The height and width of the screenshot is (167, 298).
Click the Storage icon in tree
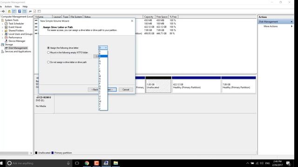click(2, 45)
